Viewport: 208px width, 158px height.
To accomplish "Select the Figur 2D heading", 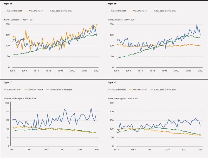I will click(x=112, y=82).
